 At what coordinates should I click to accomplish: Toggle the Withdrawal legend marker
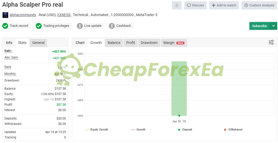coord(233,129)
